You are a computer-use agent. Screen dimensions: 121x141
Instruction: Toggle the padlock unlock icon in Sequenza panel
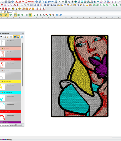(8, 37)
